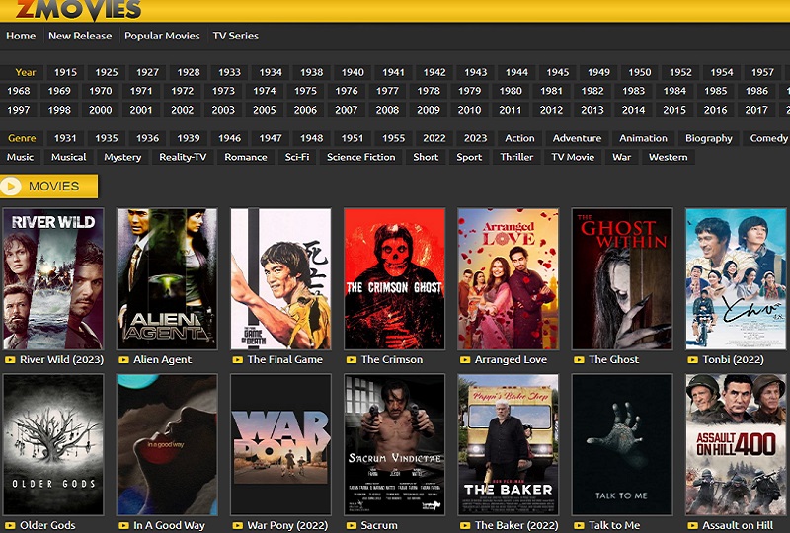This screenshot has height=533, width=790.
Task: Select the 2022 tag in the Genre row
Action: [434, 138]
